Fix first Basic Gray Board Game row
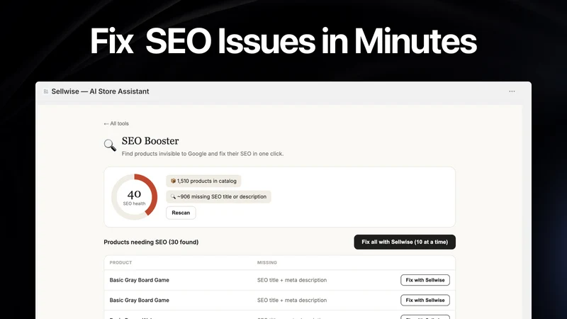Image resolution: width=567 pixels, height=319 pixels. [x=425, y=280]
